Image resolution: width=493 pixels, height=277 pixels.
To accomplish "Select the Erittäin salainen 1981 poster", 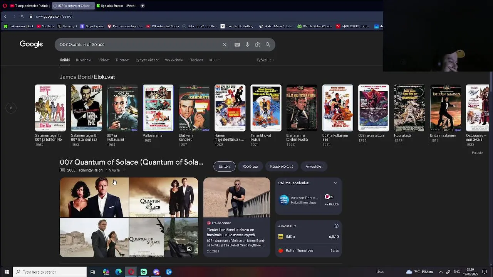I will click(x=445, y=108).
